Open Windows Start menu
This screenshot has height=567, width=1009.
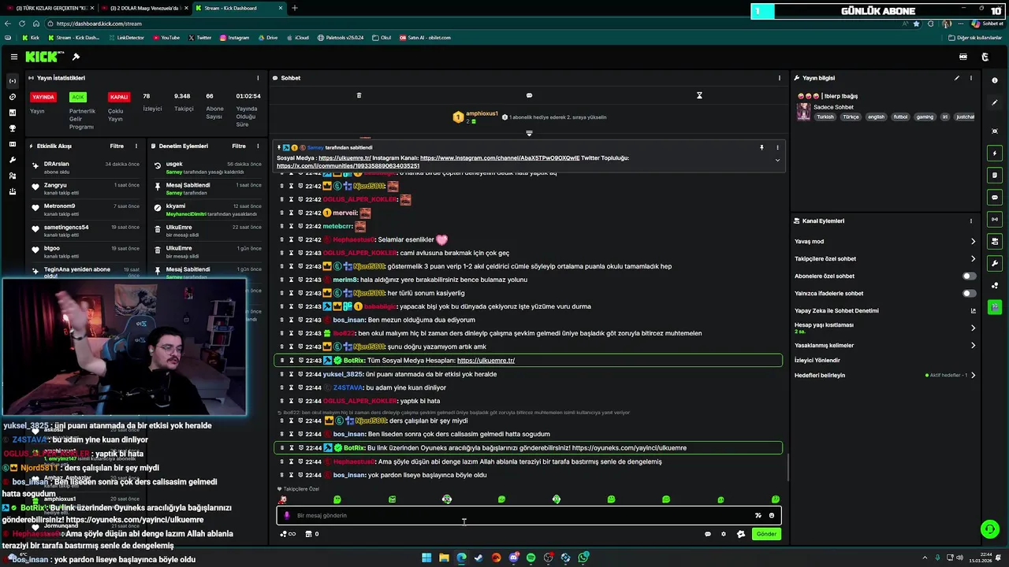pos(426,558)
